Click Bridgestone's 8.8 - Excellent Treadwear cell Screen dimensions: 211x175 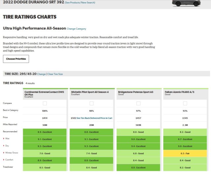(x=138, y=168)
